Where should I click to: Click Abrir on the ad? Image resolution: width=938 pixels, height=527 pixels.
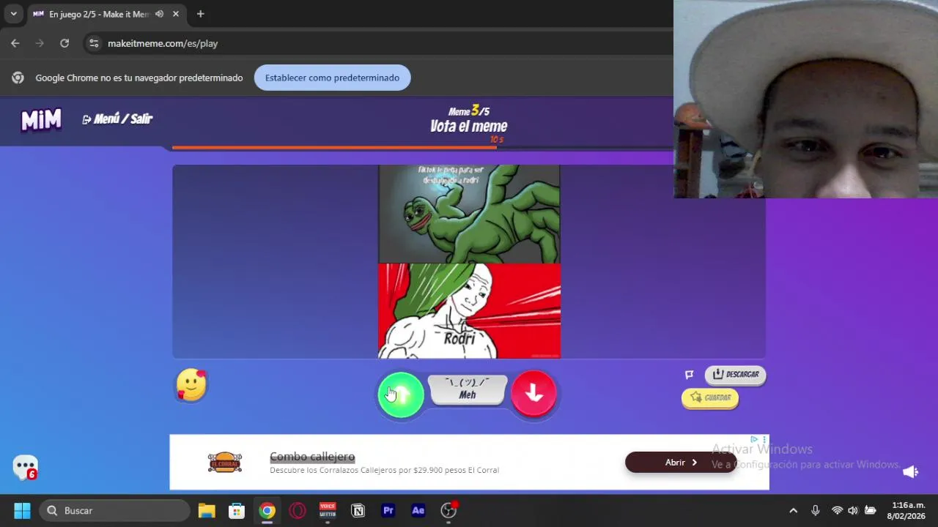[681, 463]
